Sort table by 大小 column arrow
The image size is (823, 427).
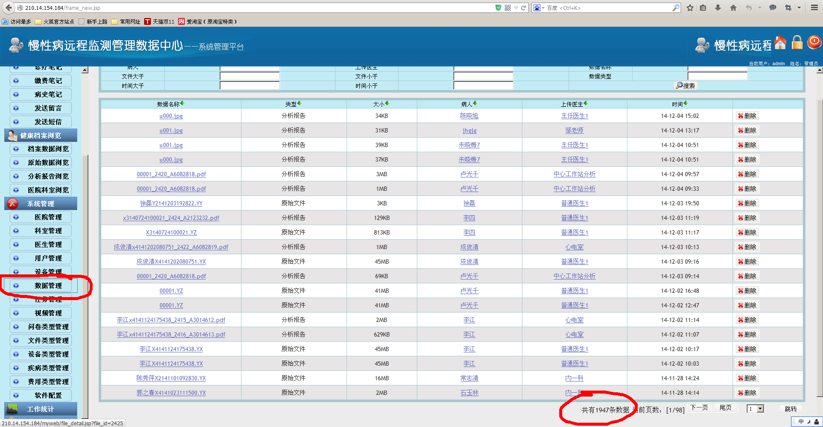point(387,103)
